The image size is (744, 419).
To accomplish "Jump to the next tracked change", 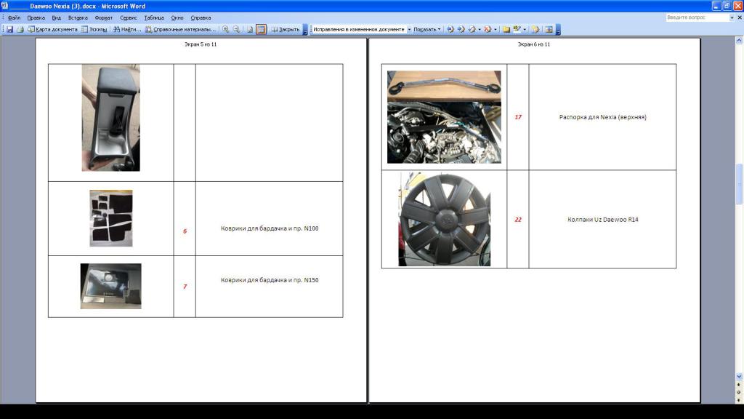I will click(x=461, y=30).
